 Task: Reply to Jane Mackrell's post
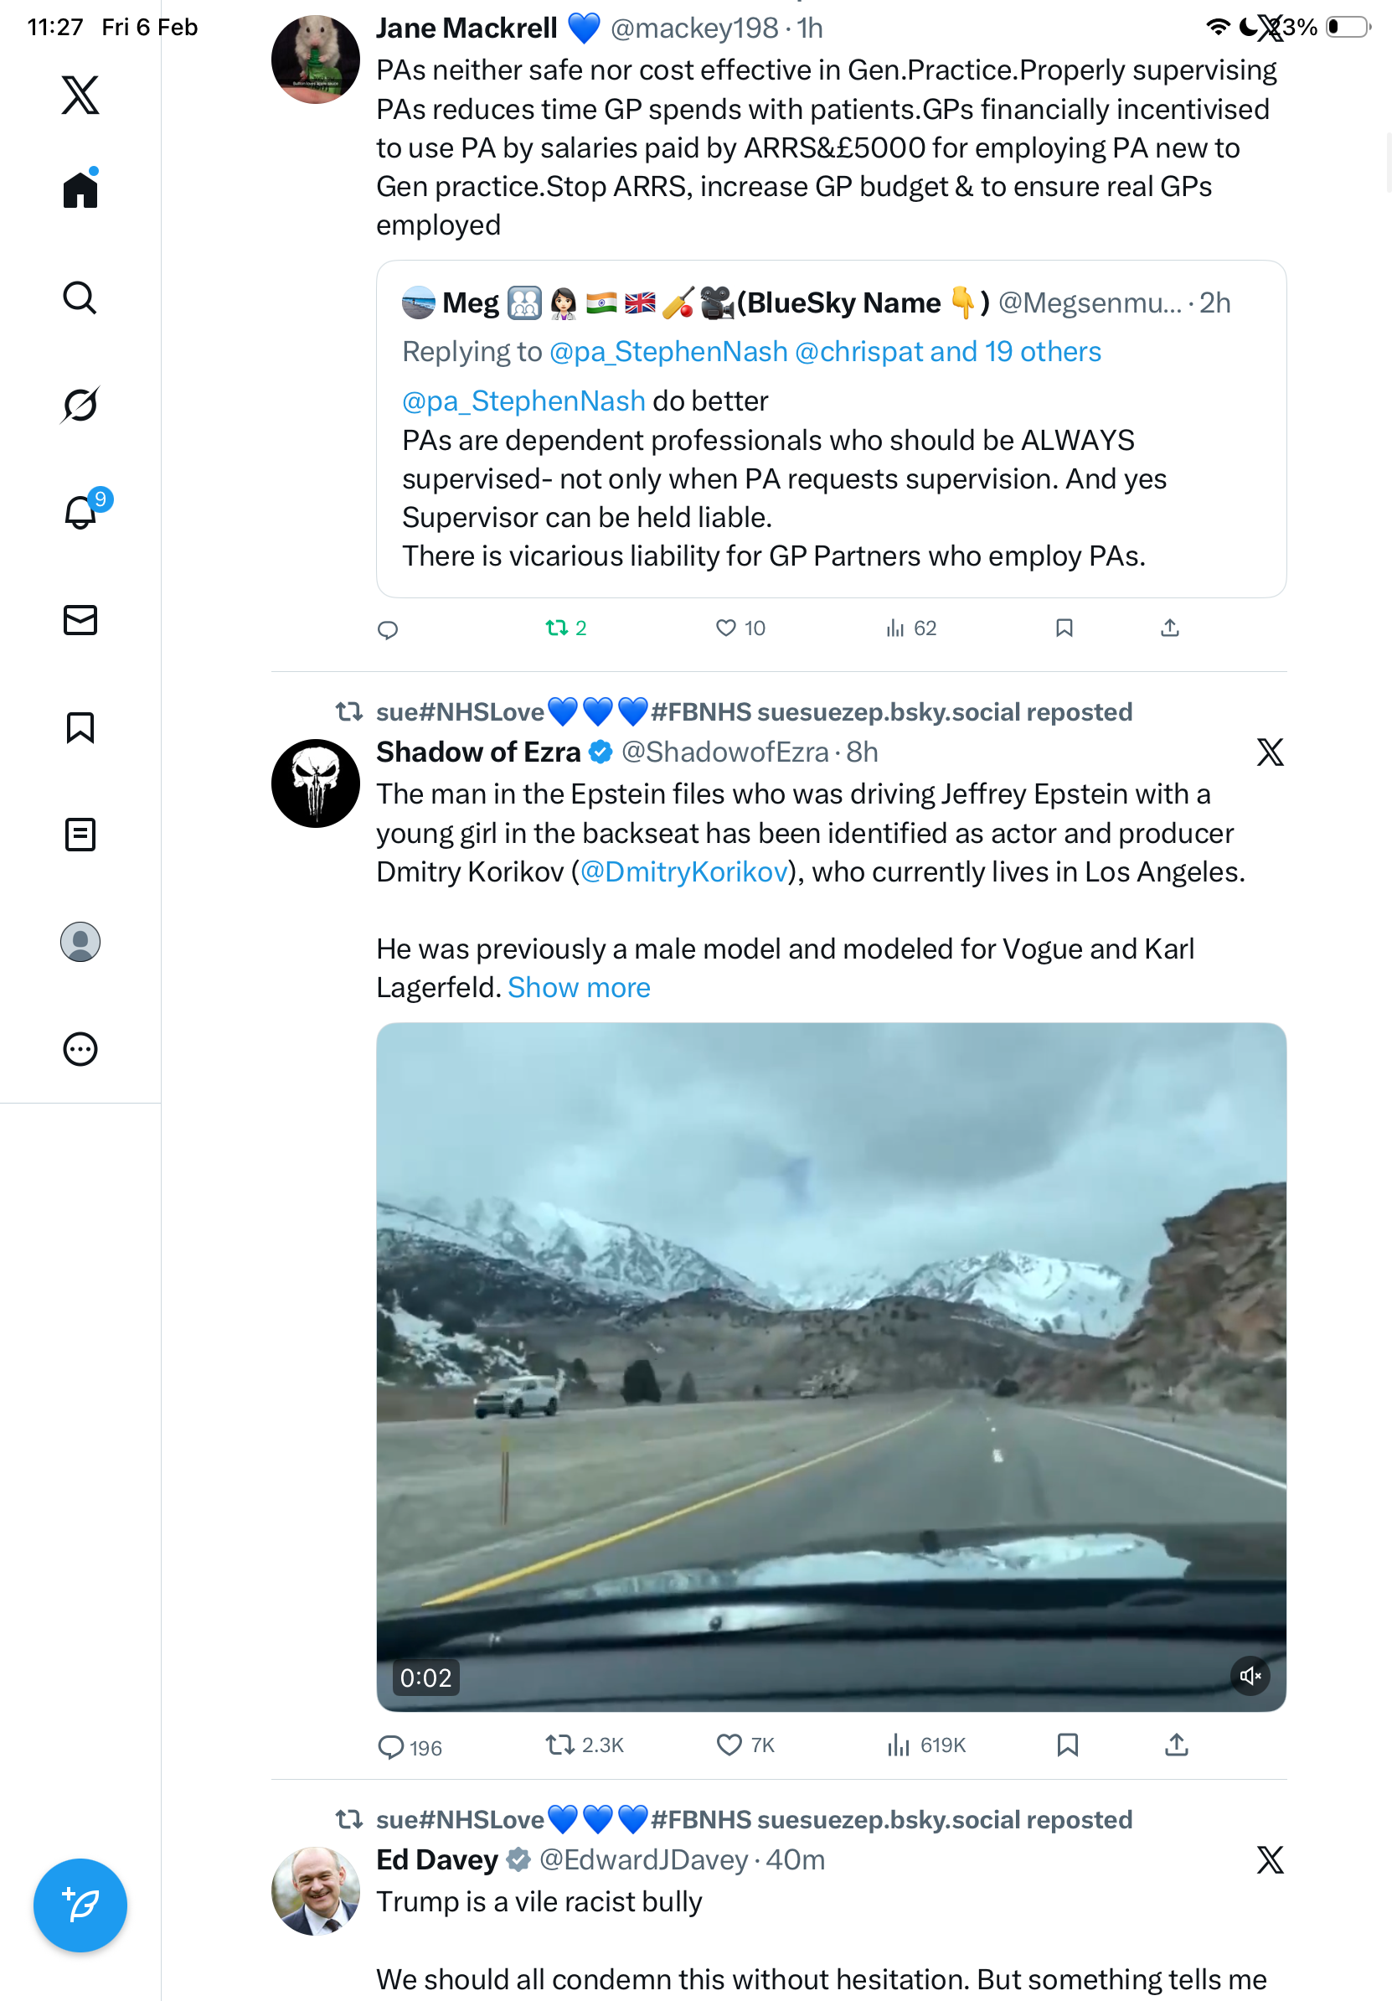[x=388, y=629]
